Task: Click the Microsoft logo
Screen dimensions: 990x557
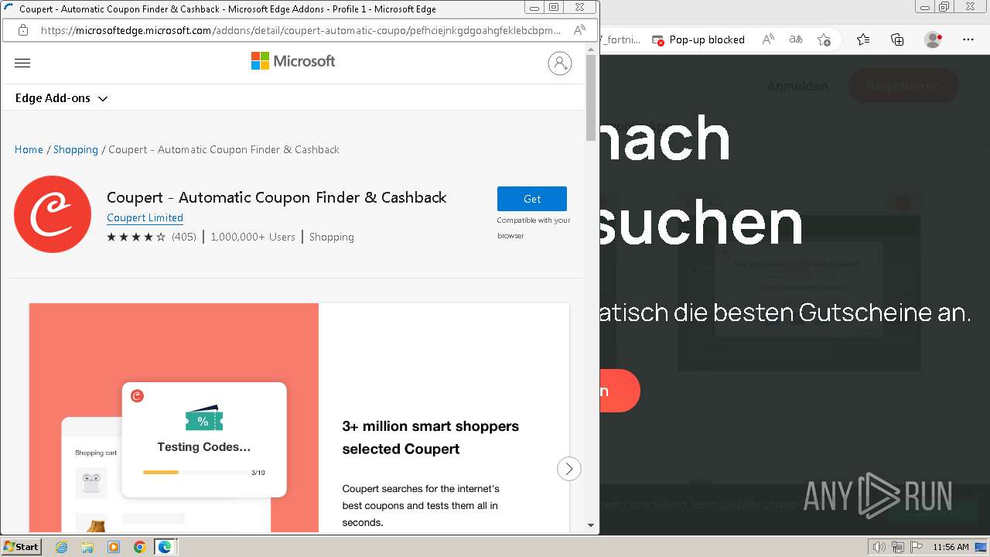Action: coord(293,61)
